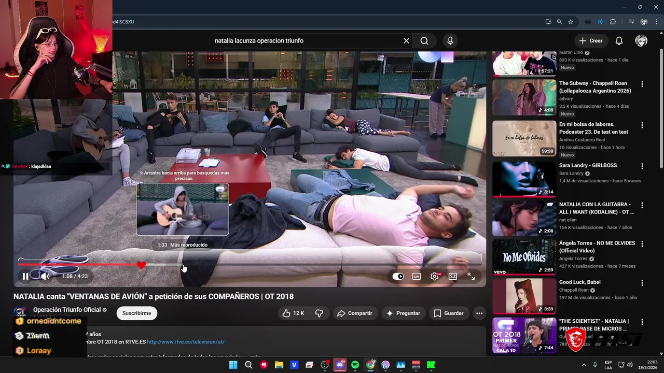Click the video progress bar scrubber
Screen dimensions: 664x373
point(142,265)
